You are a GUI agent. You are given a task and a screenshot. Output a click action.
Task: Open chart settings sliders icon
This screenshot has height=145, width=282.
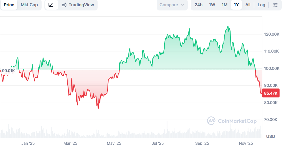coord(275,5)
